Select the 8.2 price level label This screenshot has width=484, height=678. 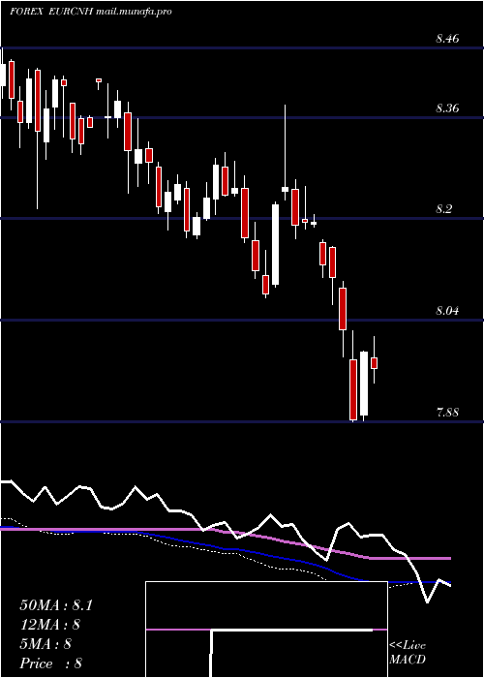coord(444,209)
